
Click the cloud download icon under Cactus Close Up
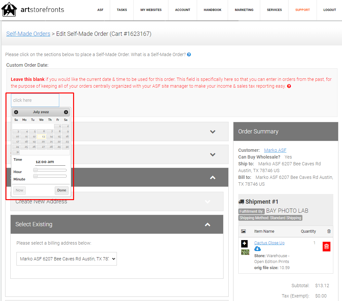tap(258, 249)
